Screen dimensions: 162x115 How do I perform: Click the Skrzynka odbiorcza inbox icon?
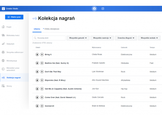click(x=3, y=52)
